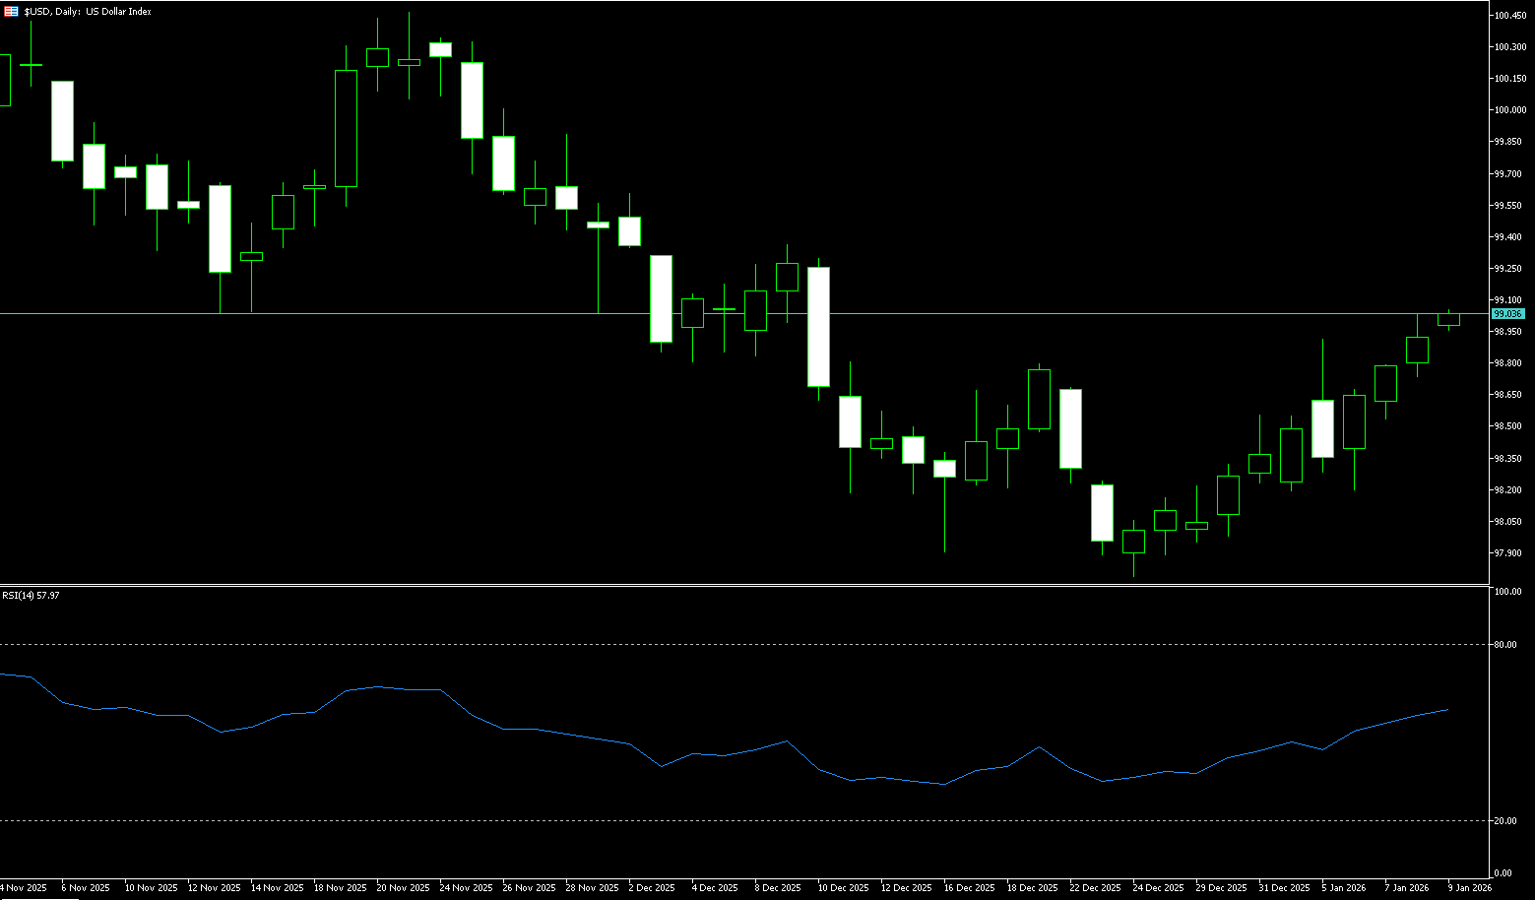Click the "$USD, Daily: US Dollar Index" title
The height and width of the screenshot is (900, 1535).
(88, 12)
